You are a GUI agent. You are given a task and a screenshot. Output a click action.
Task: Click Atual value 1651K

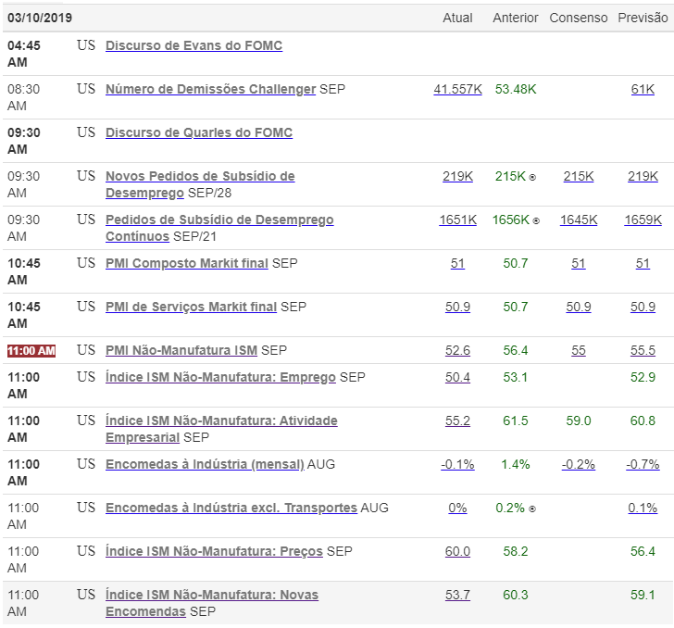tap(457, 220)
